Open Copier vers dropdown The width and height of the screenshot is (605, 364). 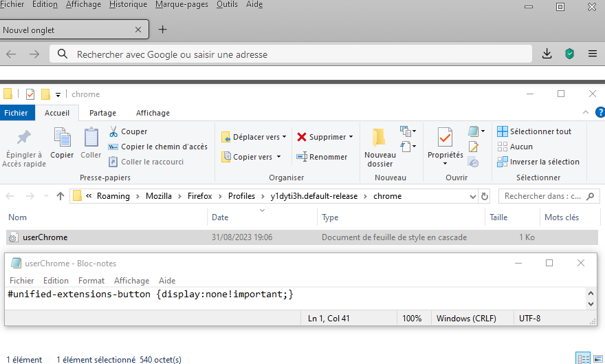click(x=251, y=157)
